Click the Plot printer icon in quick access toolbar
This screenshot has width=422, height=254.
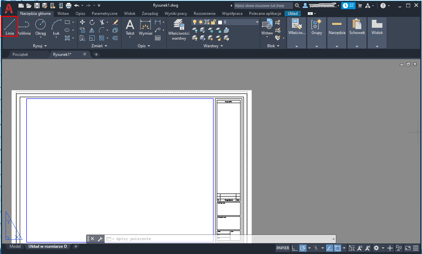[69, 5]
